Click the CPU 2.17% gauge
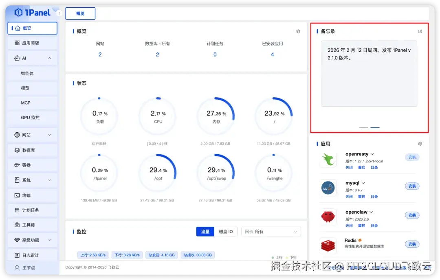The height and width of the screenshot is (280, 440). (x=158, y=116)
